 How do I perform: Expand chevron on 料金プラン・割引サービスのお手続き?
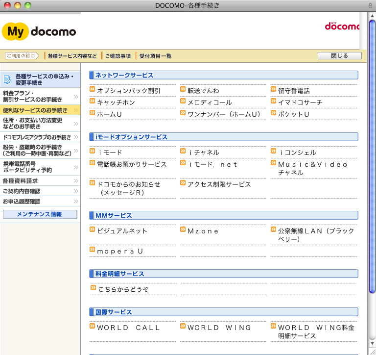coord(76,97)
